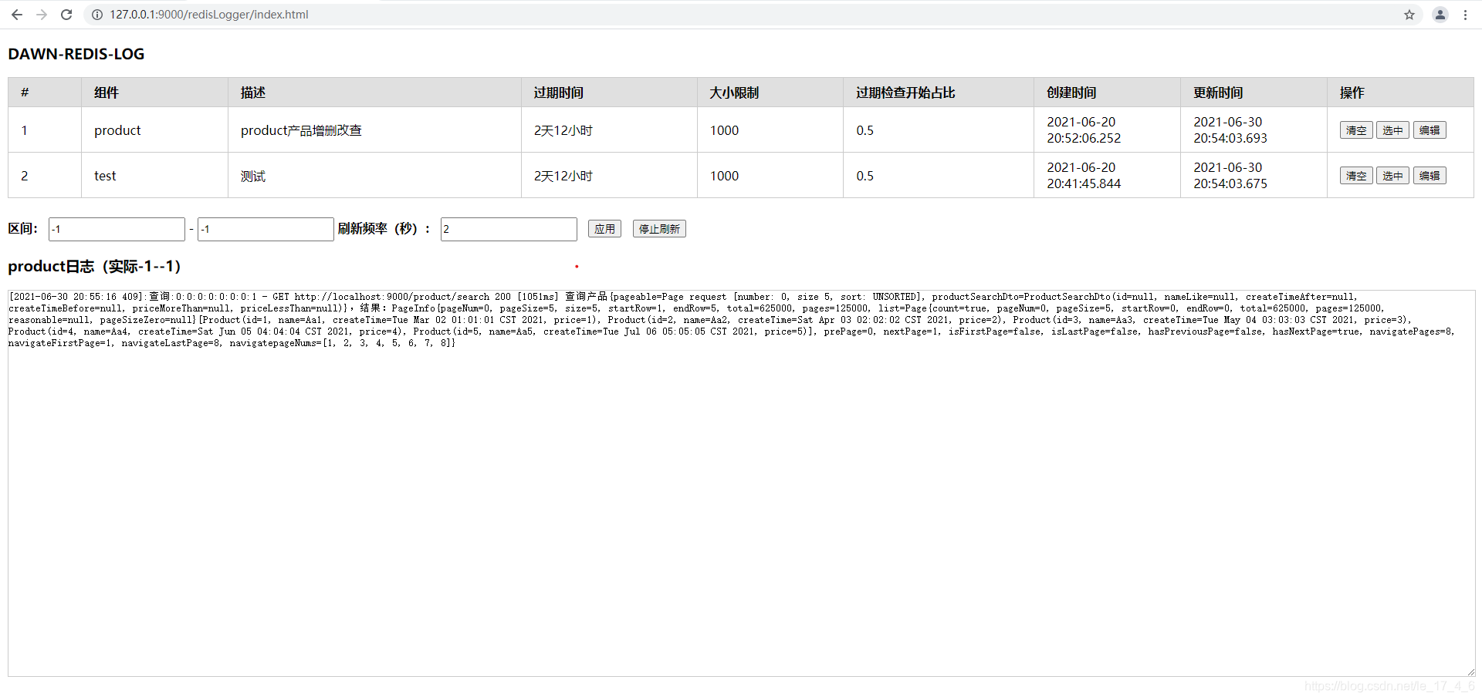
Task: Clear logs for the test row
Action: point(1356,176)
